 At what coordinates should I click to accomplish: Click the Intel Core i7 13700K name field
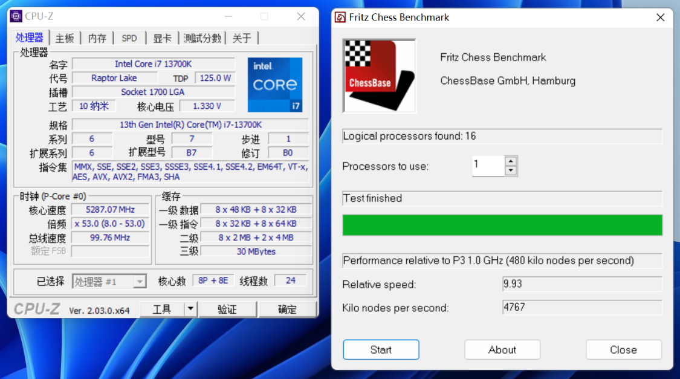(153, 63)
